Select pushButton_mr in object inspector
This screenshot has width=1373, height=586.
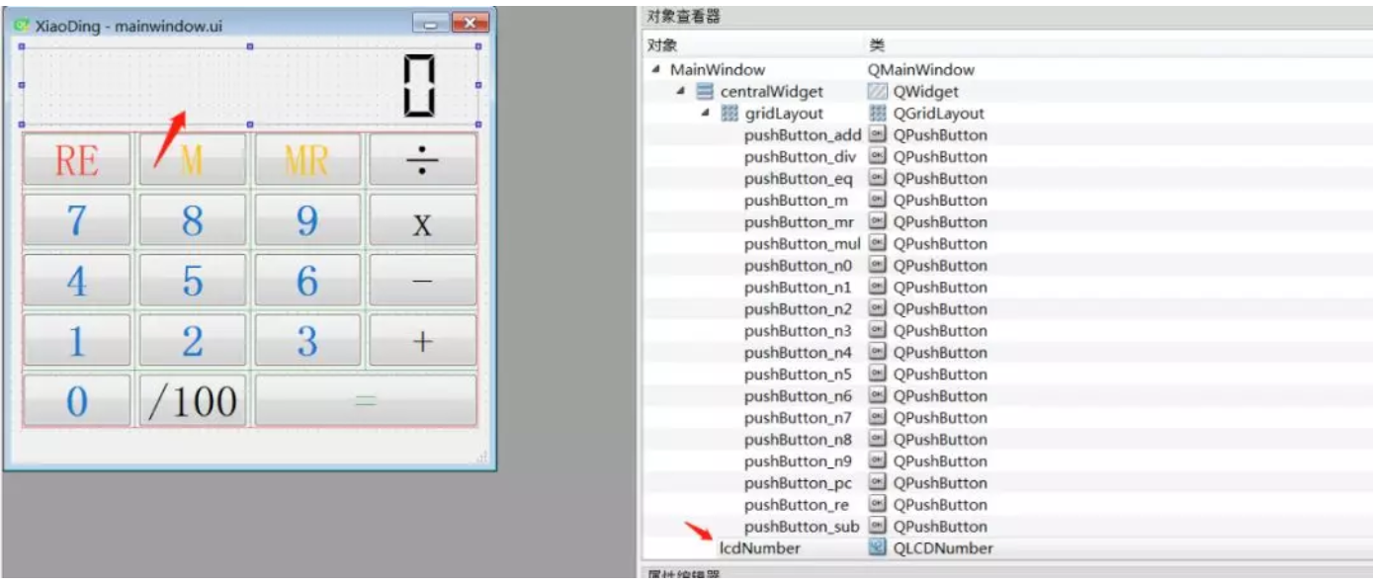[800, 221]
